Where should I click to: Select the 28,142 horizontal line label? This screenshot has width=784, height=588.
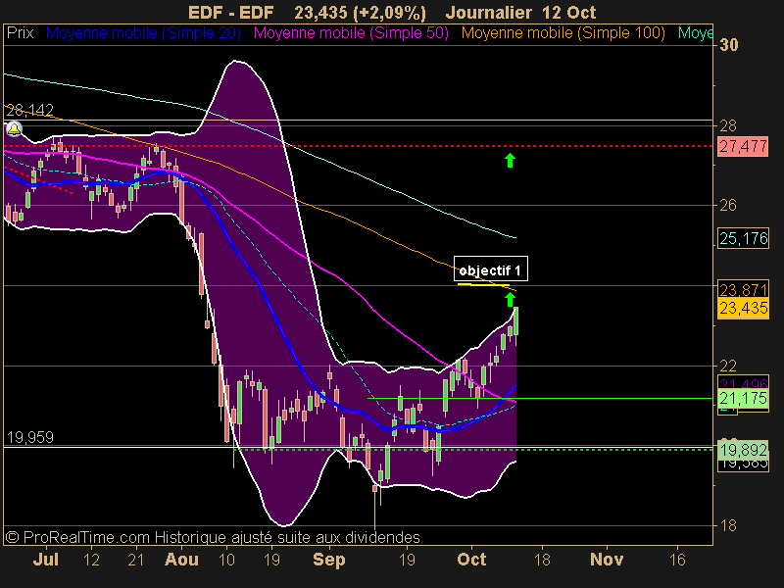(x=29, y=110)
